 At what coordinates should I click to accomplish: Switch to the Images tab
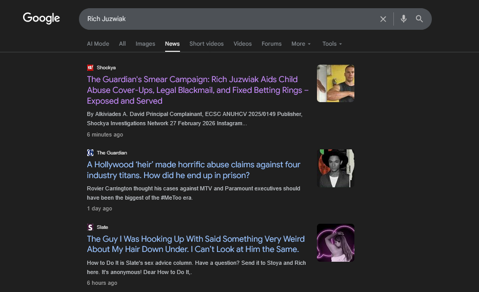tap(145, 44)
